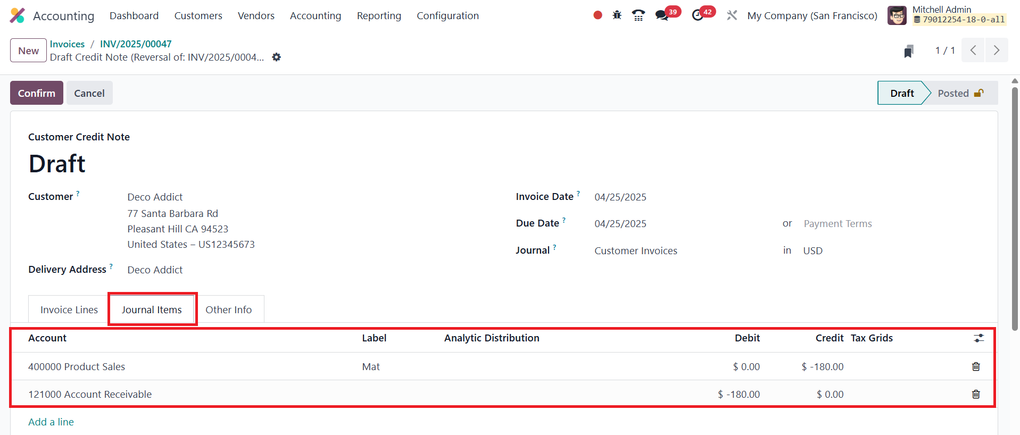Go to next record arrow
This screenshot has height=435, width=1020.
[x=996, y=51]
